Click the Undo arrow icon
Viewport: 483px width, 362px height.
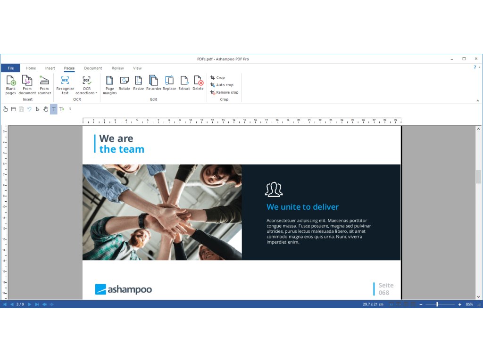(30, 109)
